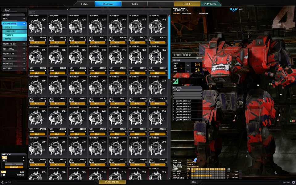Switch to grid view icon above engine list
296x185 pixels.
[34, 12]
